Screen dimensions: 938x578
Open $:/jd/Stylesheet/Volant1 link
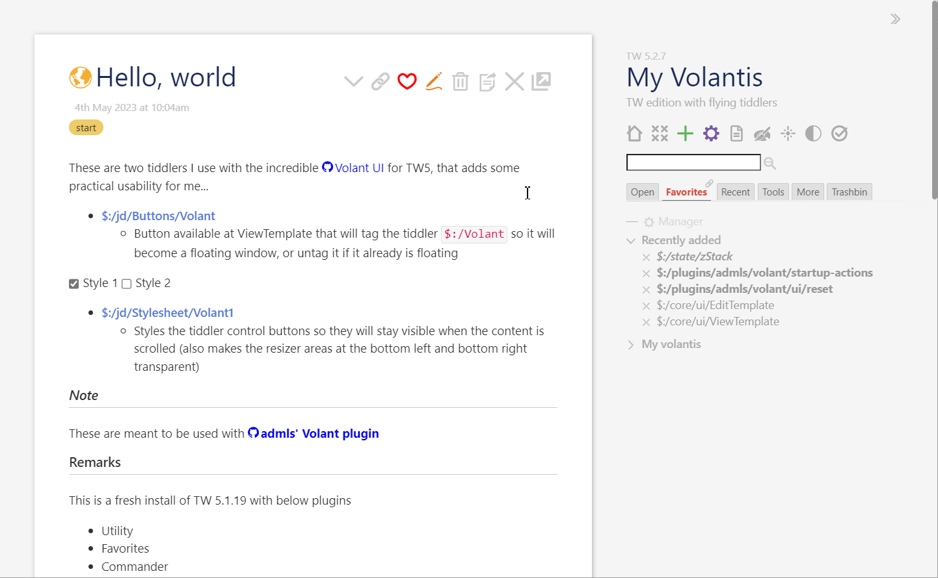tap(167, 312)
